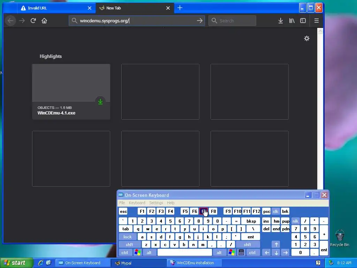The image size is (357, 268).
Task: Open the Settings menu of On-Screen Keyboard
Action: (156, 203)
